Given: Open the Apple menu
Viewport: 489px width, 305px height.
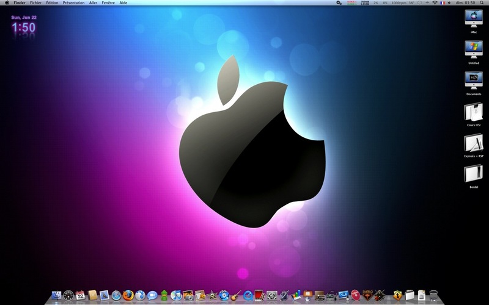Looking at the screenshot, I should coord(7,3).
